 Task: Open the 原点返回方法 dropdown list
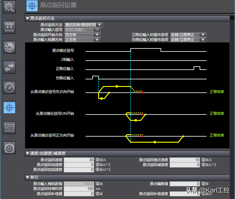point(100,25)
